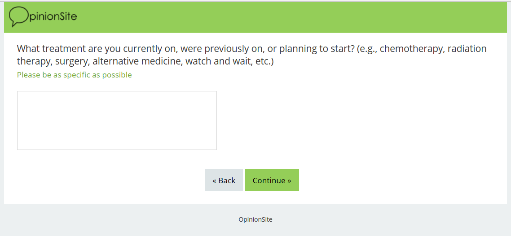Click the empty green header bar area
Screen dimensions: 511x236
pyautogui.click(x=292, y=17)
